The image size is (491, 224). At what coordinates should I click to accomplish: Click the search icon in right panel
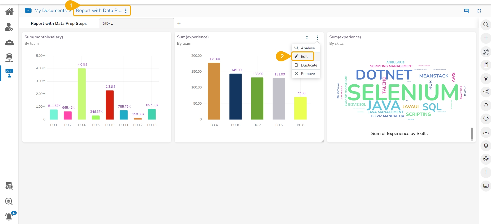(486, 25)
